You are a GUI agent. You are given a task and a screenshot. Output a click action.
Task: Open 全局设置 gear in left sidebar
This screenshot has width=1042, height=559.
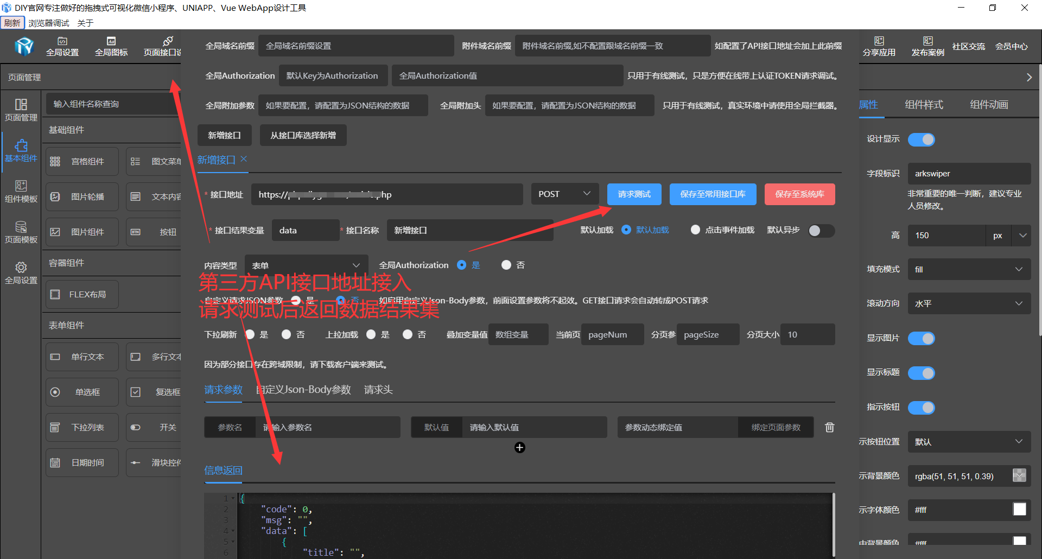coord(21,272)
